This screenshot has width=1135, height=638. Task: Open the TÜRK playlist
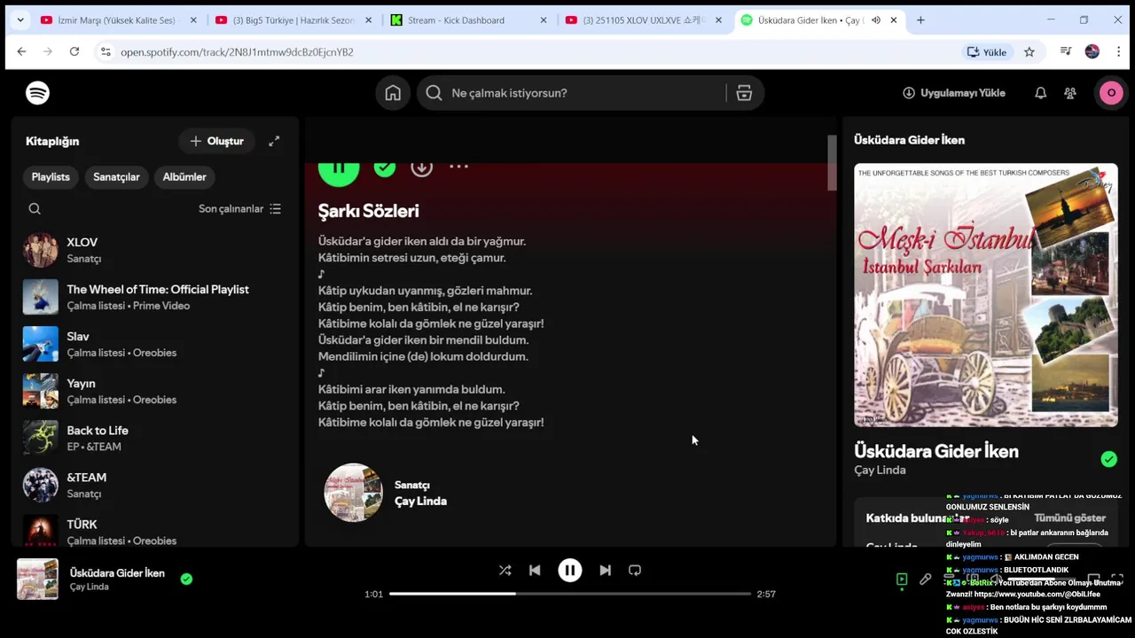155,530
